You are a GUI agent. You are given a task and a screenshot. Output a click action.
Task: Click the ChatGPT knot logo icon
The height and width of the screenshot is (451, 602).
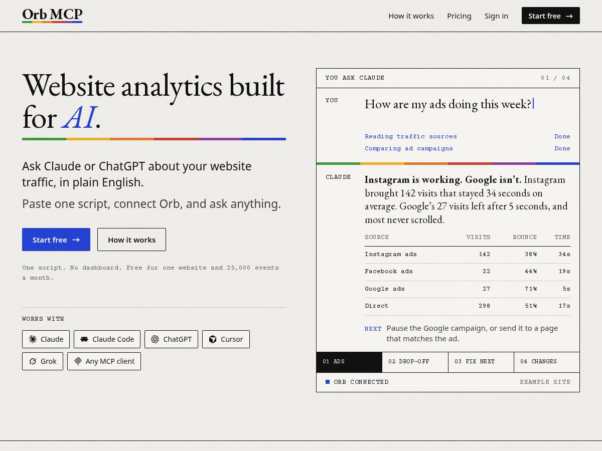[155, 339]
